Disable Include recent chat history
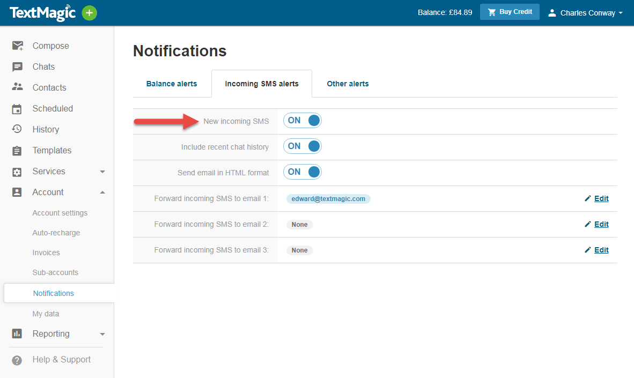The height and width of the screenshot is (378, 634). tap(302, 146)
